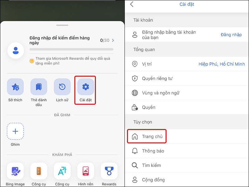Open Vùng và ngôn ngữ settings
This screenshot has width=249, height=187.
coord(187,93)
